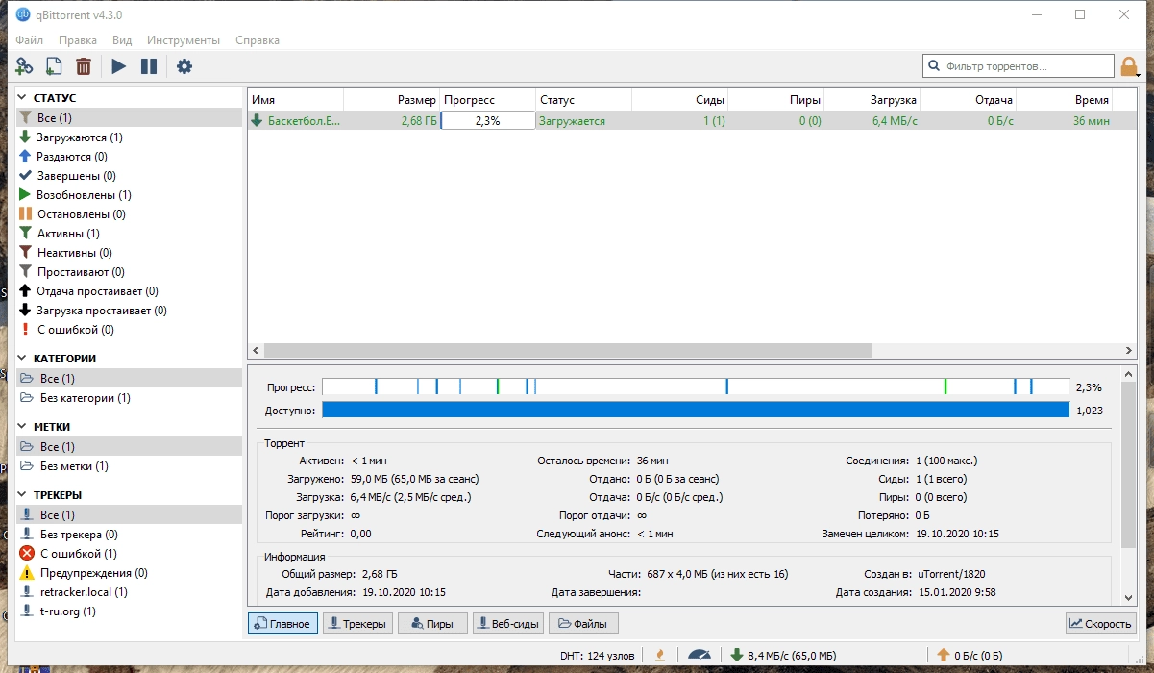The height and width of the screenshot is (673, 1154).
Task: Click the DHT: 124 узлов status text
Action: pyautogui.click(x=598, y=655)
